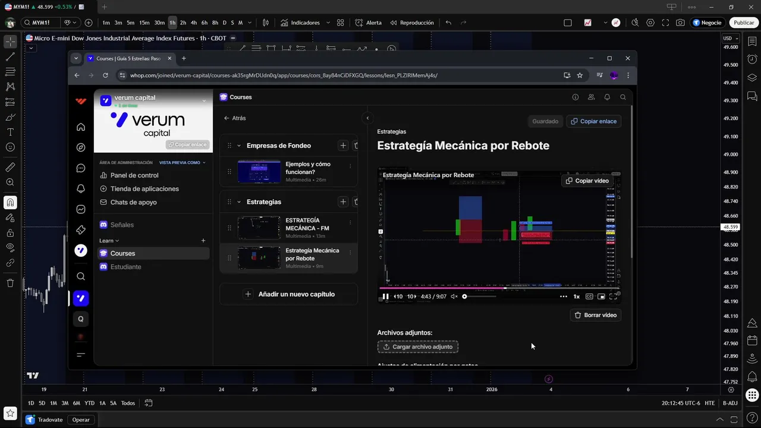Select Courses in the Learn section
The width and height of the screenshot is (761, 428).
(153, 253)
